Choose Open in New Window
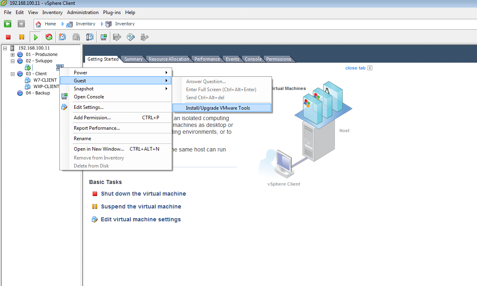This screenshot has height=286, width=477. [116, 149]
